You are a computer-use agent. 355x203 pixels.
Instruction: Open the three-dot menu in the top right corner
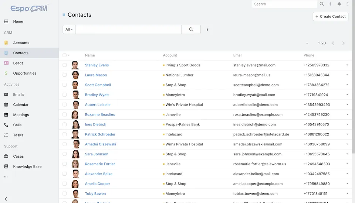tap(348, 4)
